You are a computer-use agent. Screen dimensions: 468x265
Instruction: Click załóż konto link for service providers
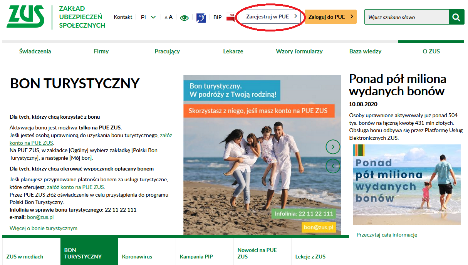(75, 187)
